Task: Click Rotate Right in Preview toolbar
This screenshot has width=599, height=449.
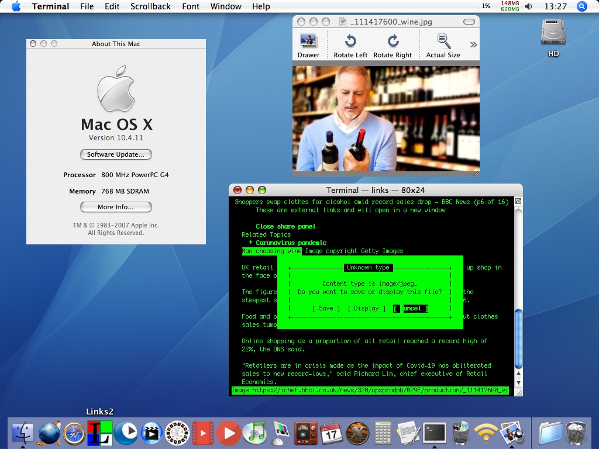Action: click(x=393, y=46)
